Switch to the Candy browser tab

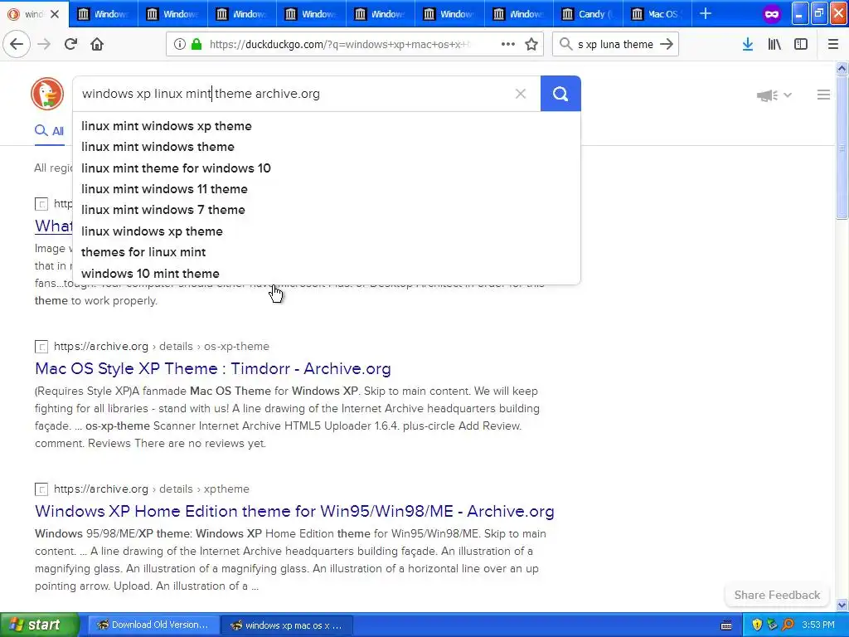point(588,14)
